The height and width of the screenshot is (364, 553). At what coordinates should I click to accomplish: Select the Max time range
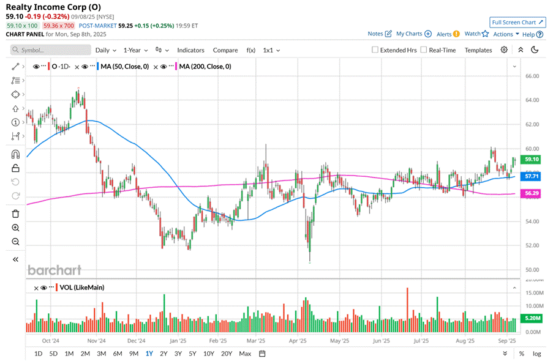tap(245, 354)
